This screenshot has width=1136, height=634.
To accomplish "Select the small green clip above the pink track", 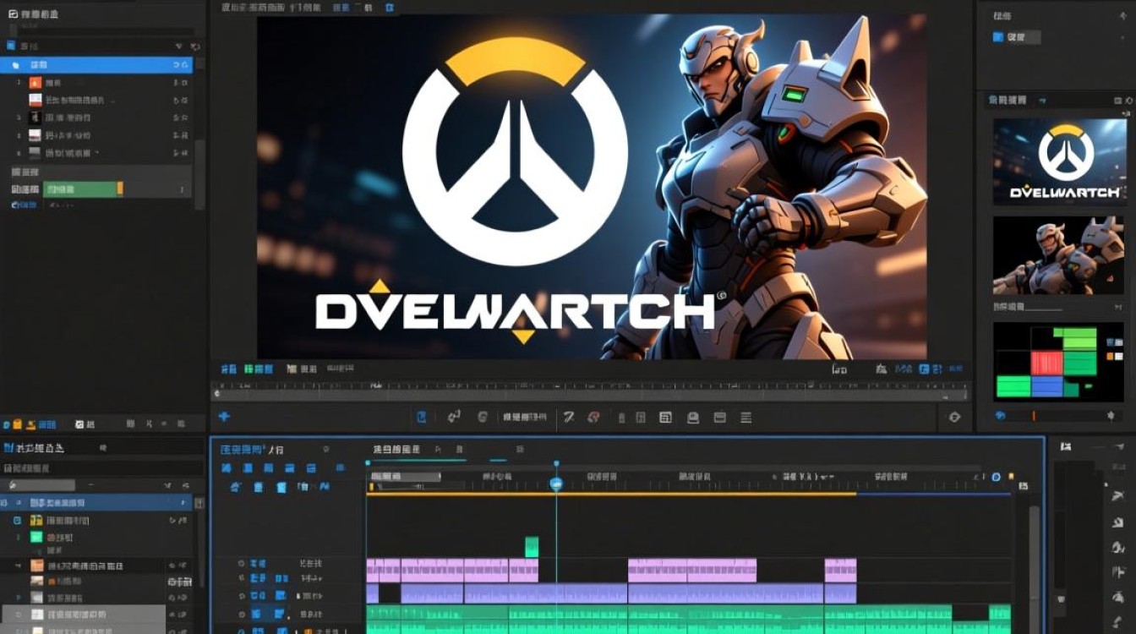I will (532, 547).
